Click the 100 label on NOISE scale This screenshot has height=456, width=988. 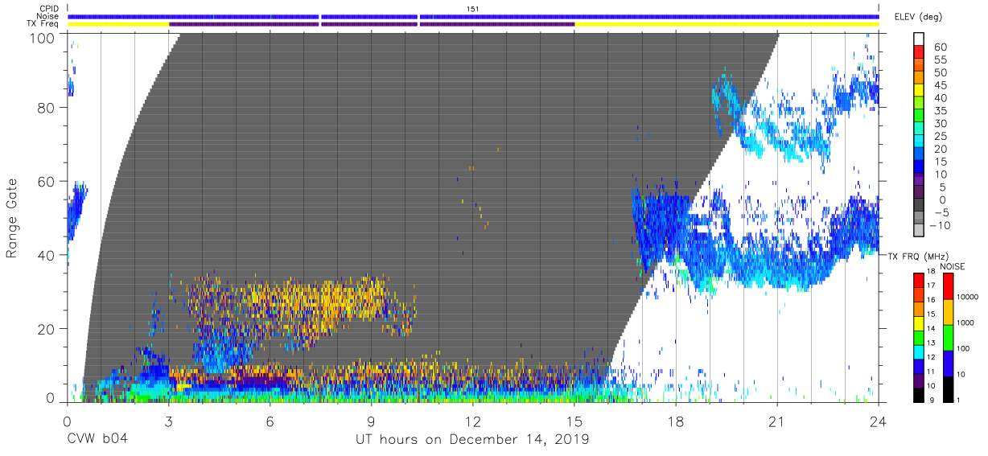pyautogui.click(x=964, y=350)
